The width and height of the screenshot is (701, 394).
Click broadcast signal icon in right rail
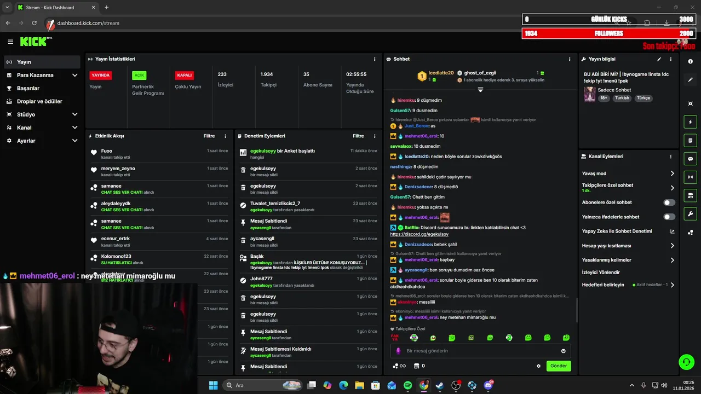pos(690,177)
